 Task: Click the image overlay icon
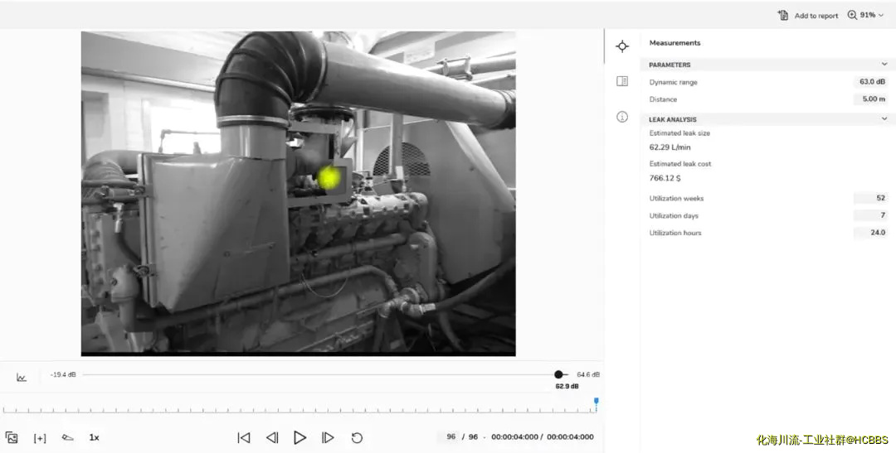coord(12,437)
